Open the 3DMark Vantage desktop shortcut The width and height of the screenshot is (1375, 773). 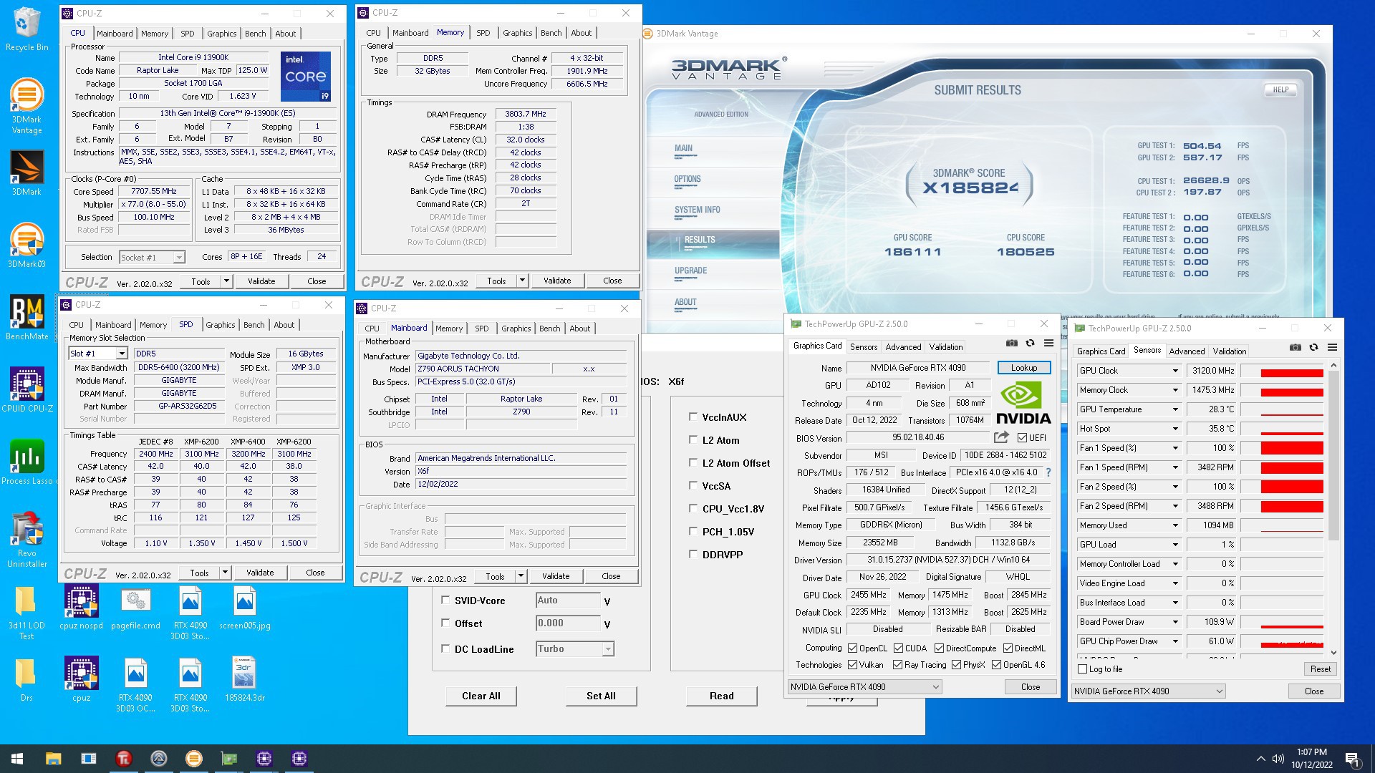(26, 106)
